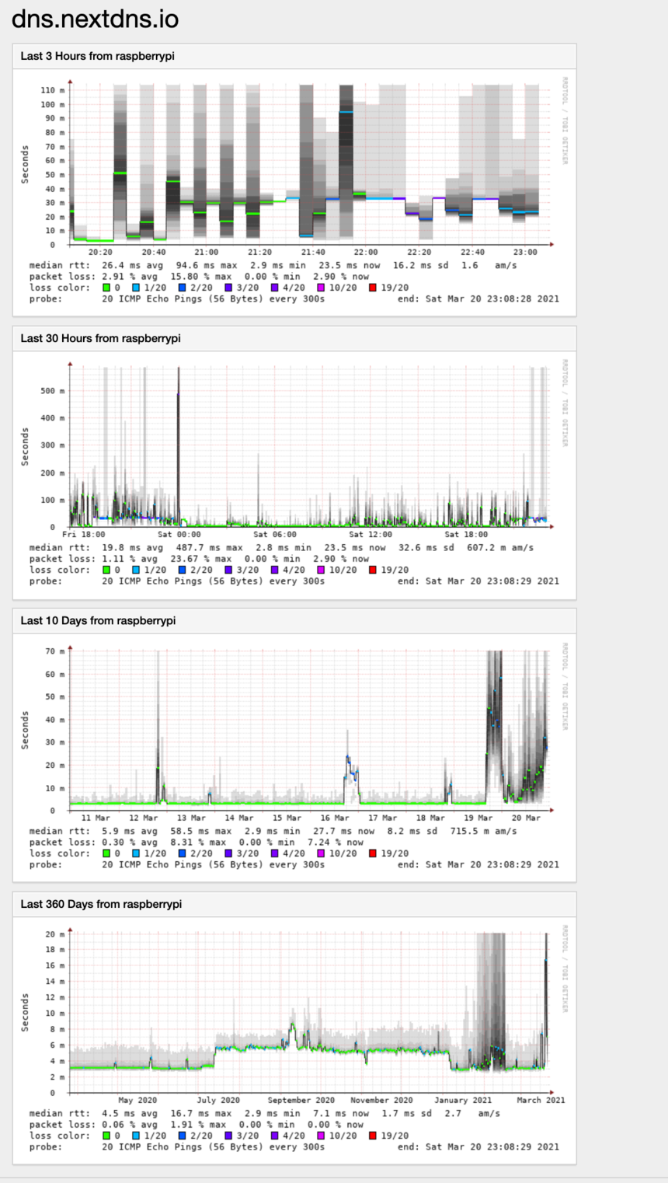Image resolution: width=668 pixels, height=1183 pixels.
Task: Click the "16 Mar" axis label
Action: (x=335, y=818)
